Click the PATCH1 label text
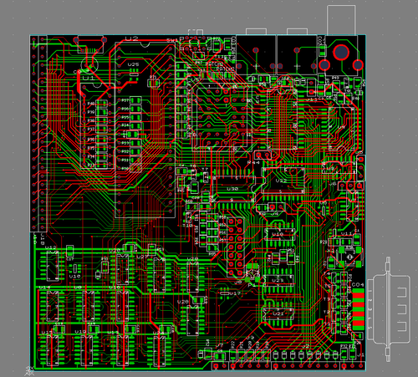Screen dimensions: 418x377 (x=214, y=64)
